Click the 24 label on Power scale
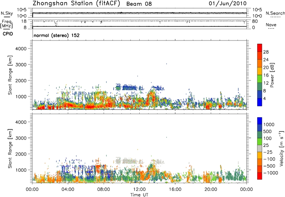 pyautogui.click(x=266, y=60)
